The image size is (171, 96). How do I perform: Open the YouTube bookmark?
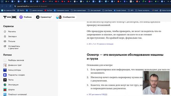(48, 10)
